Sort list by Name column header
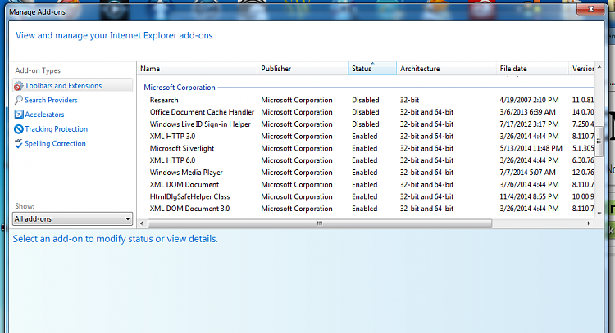The height and width of the screenshot is (333, 615). click(x=197, y=69)
